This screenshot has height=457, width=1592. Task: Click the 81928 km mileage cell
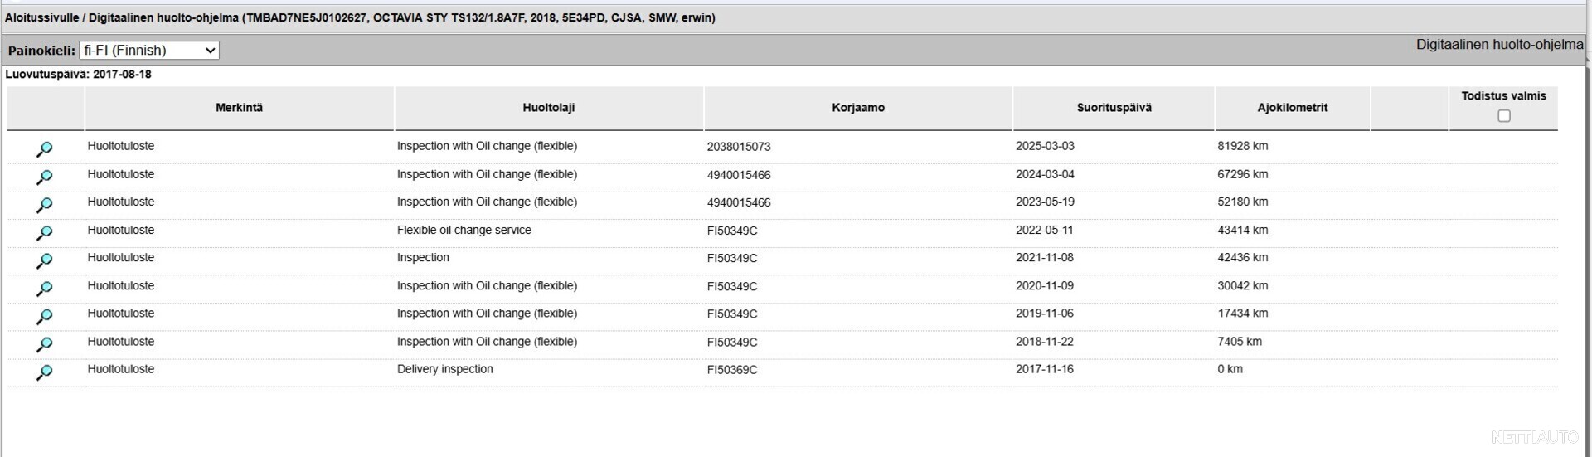click(x=1242, y=146)
